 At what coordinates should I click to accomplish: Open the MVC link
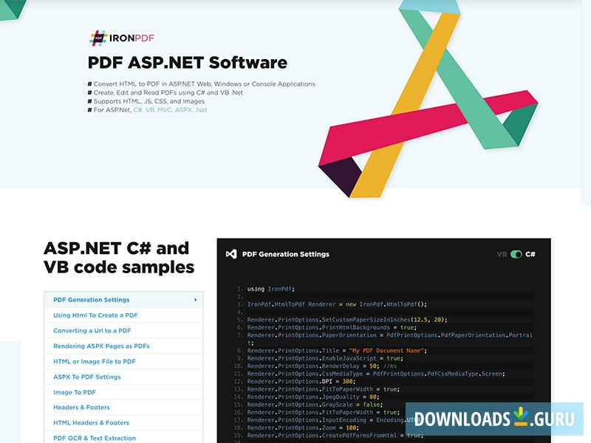[x=166, y=109]
